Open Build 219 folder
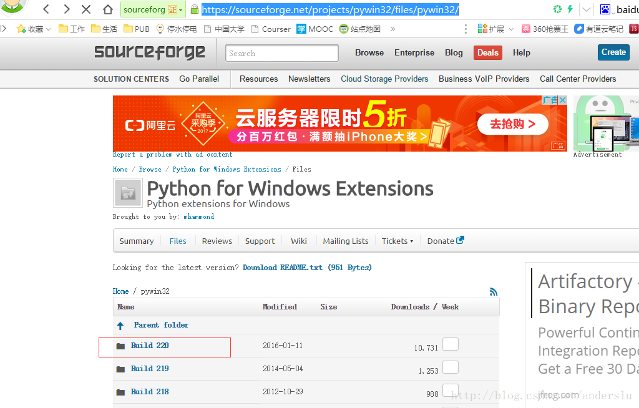This screenshot has height=408, width=639. click(150, 369)
